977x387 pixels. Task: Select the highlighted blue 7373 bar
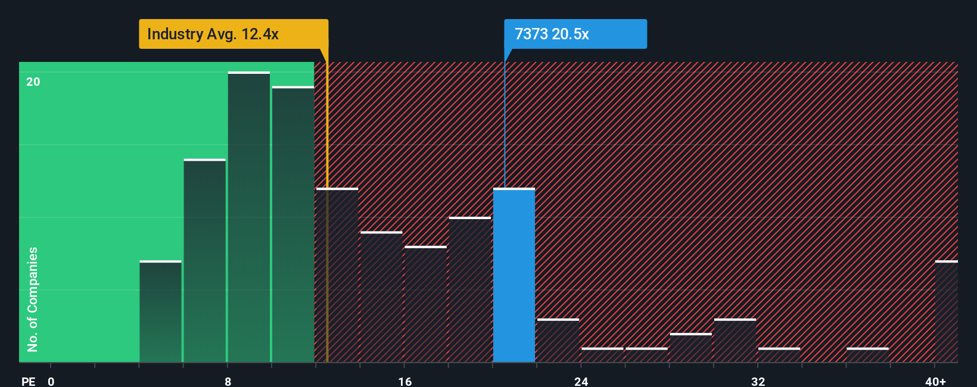coord(514,275)
